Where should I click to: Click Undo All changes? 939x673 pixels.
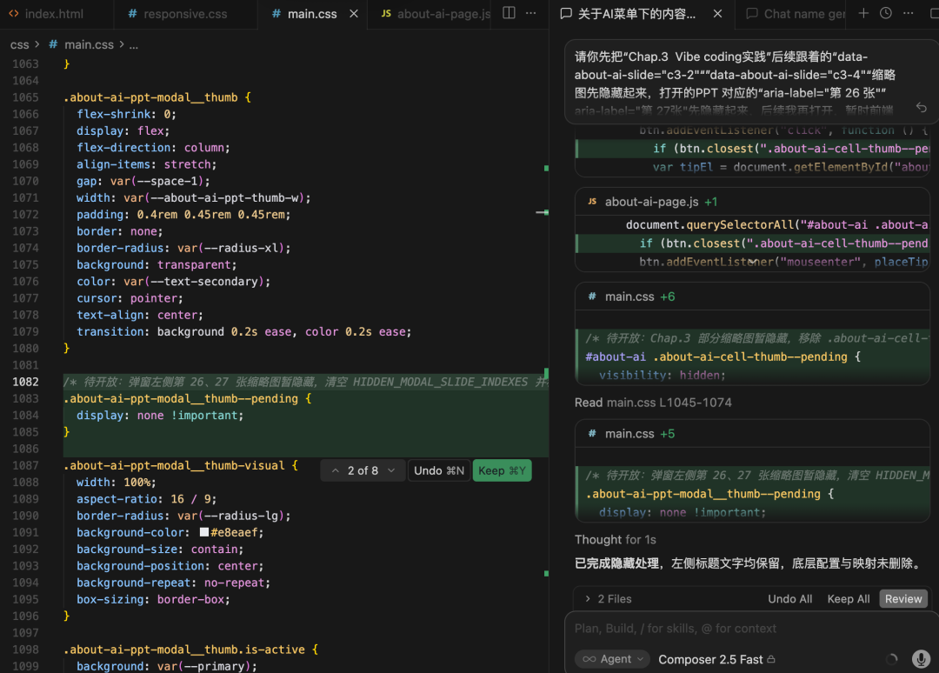pyautogui.click(x=789, y=599)
